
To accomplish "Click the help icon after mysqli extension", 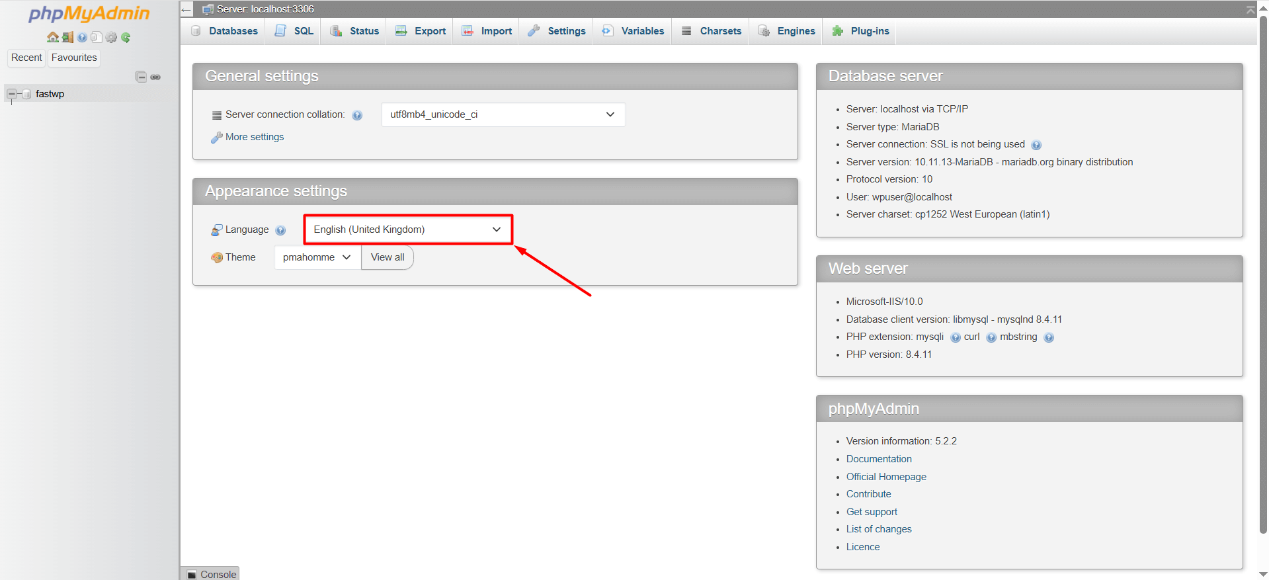I will (x=956, y=337).
